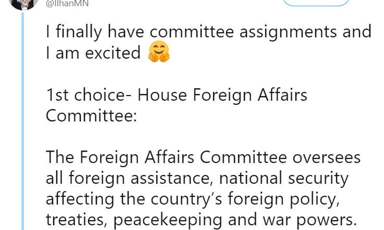The image size is (384, 230).
Task: Click the word "finally" in the first line
Action: (79, 32)
